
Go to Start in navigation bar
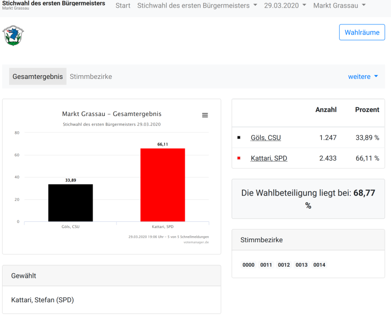[123, 6]
